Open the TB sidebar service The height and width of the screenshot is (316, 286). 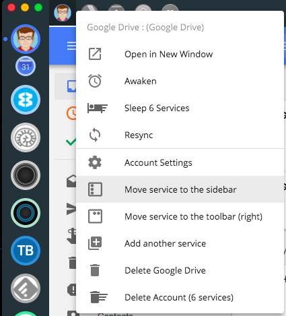[x=26, y=251]
